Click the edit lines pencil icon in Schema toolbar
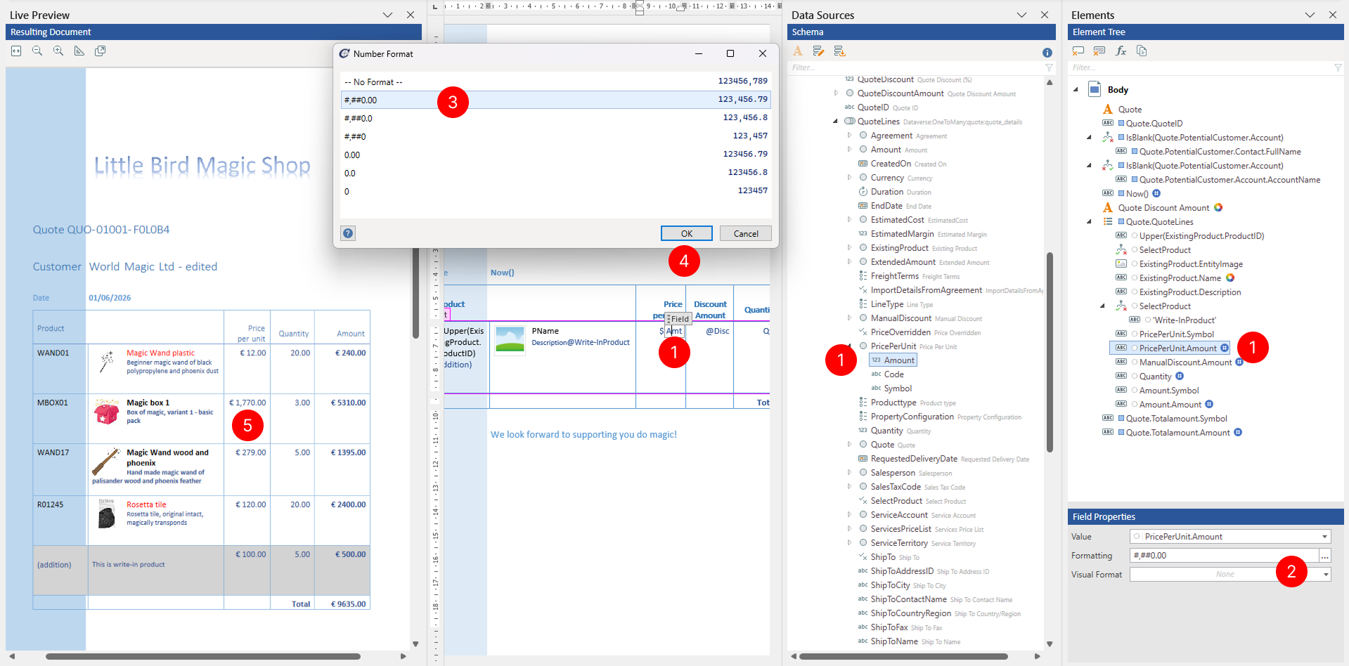1349x666 pixels. pos(818,51)
